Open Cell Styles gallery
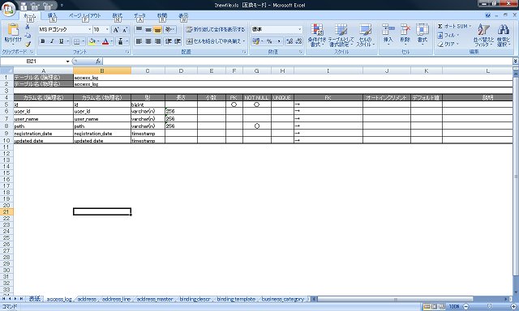The width and height of the screenshot is (519, 311). click(365, 35)
